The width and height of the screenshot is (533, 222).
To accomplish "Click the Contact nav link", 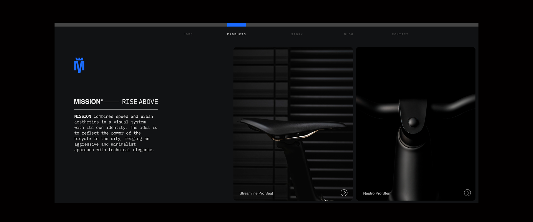I will [x=400, y=34].
